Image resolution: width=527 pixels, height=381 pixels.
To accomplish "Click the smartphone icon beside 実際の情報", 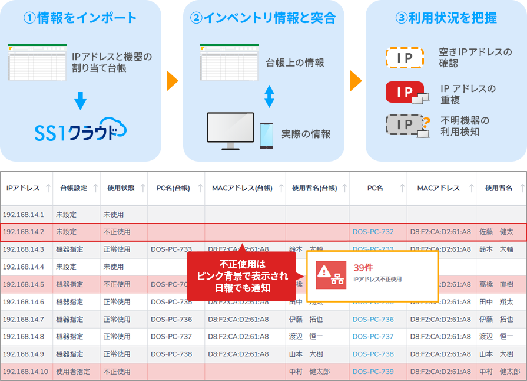I will [x=266, y=136].
